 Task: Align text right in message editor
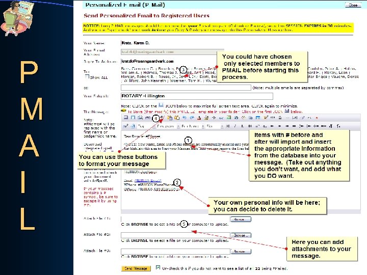pyautogui.click(x=287, y=126)
